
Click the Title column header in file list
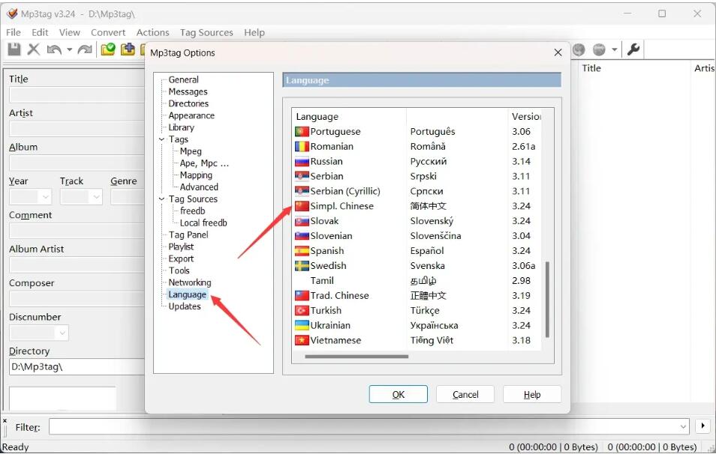click(x=633, y=68)
